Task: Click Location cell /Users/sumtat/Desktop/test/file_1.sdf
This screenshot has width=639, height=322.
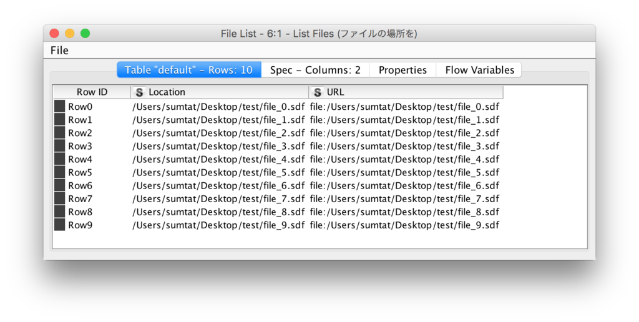Action: (x=218, y=120)
